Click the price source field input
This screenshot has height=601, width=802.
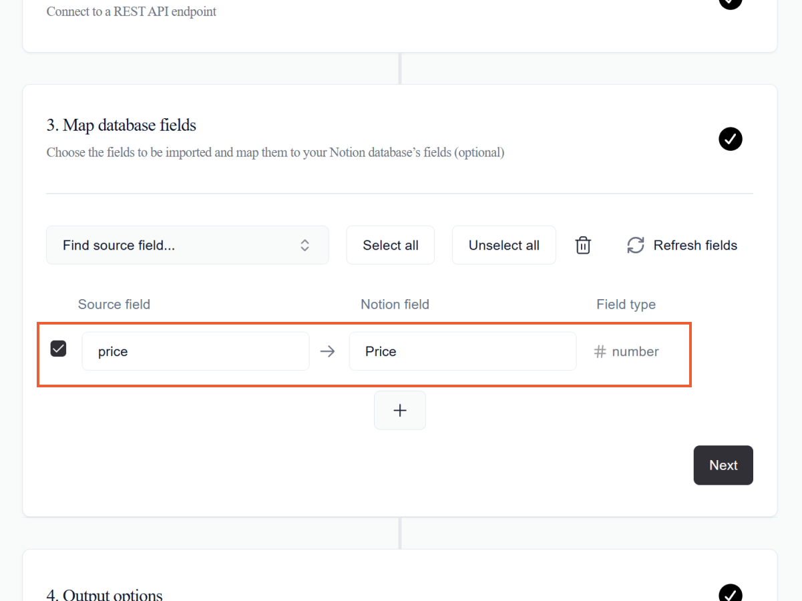point(196,351)
